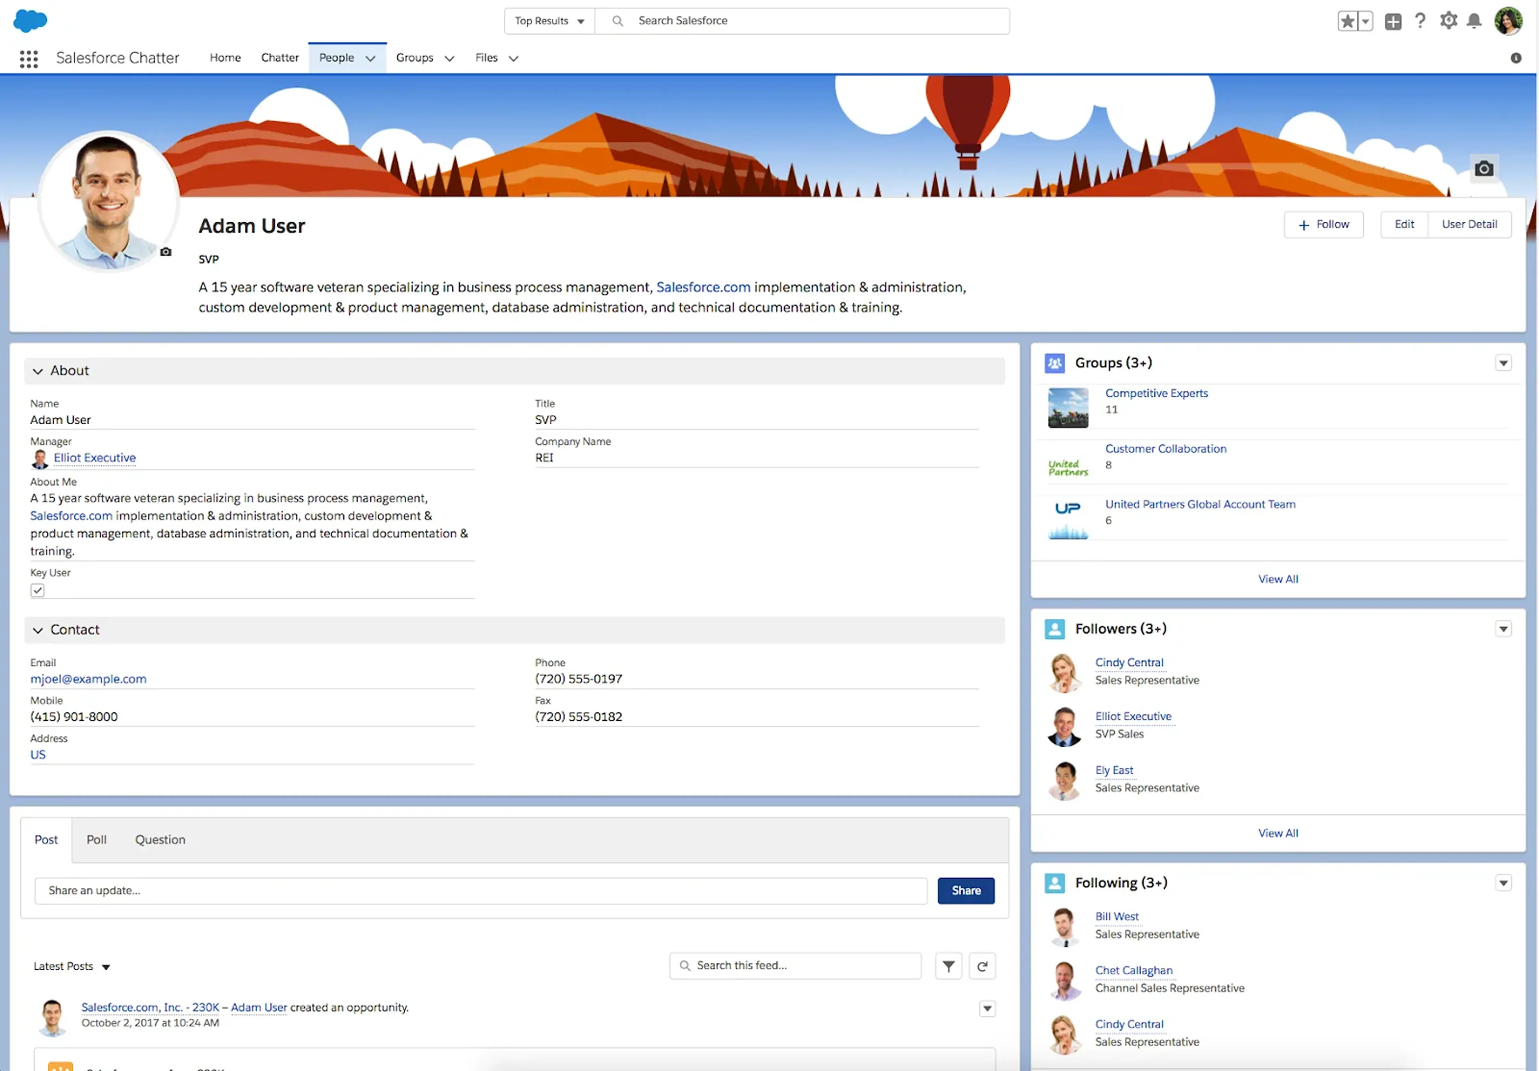Update profile photo with the small camera icon
Image resolution: width=1539 pixels, height=1071 pixels.
(x=165, y=253)
